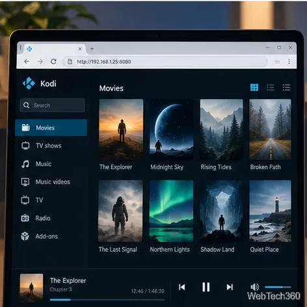This screenshot has width=307, height=307.
Task: Select the Kodi browser tab
Action: coord(55,49)
